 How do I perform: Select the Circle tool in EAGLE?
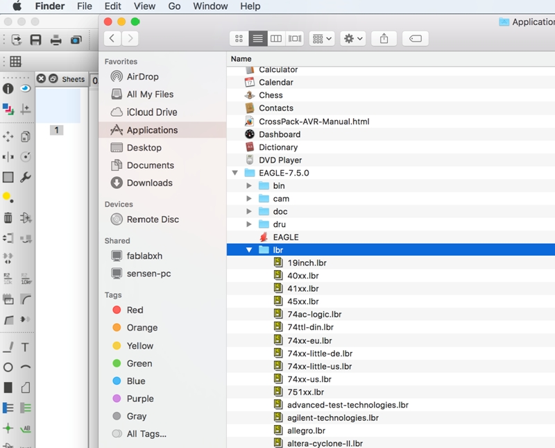(8, 367)
